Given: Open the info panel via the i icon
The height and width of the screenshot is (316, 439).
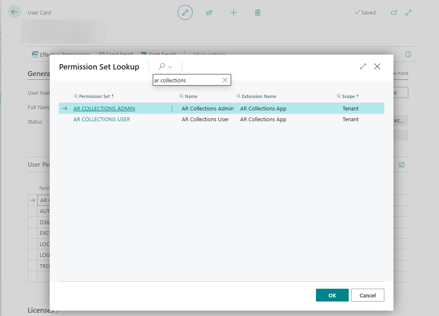Looking at the screenshot, I should 408,54.
